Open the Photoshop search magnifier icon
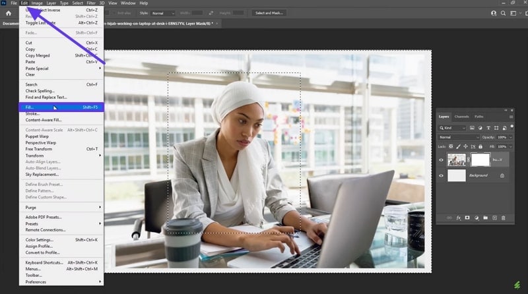 [503, 13]
